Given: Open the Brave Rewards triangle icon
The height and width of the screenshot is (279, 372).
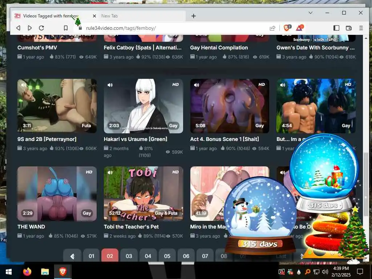Looking at the screenshot, I should pyautogui.click(x=300, y=28).
